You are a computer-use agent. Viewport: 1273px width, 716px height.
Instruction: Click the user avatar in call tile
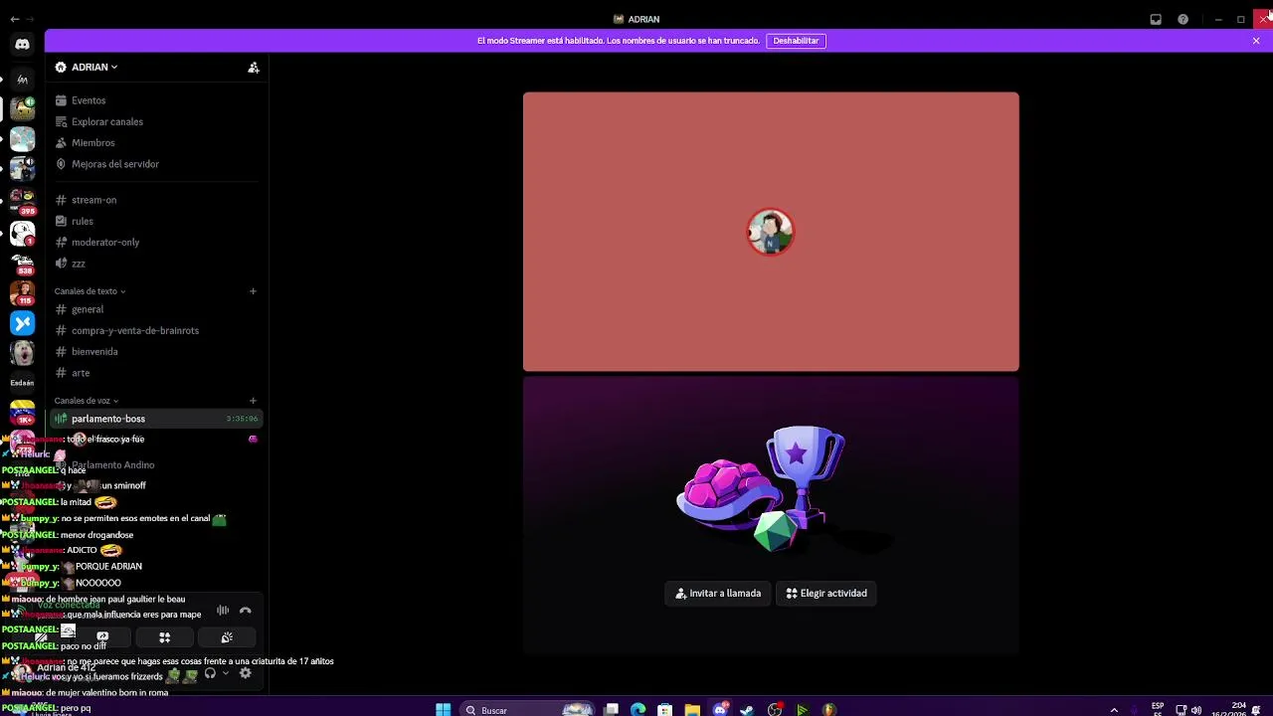pos(771,232)
